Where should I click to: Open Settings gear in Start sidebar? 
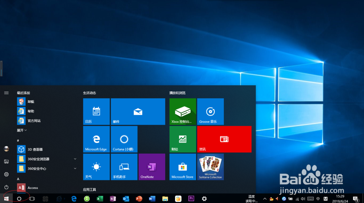[6, 174]
